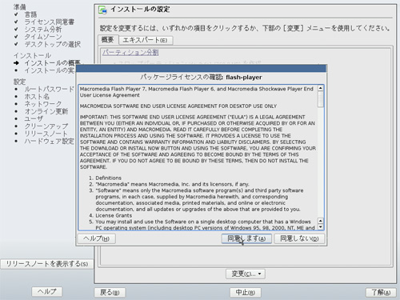Click the ハードウェア設定 step in the sidebar
Screen dimensions: 400x300
point(50,141)
